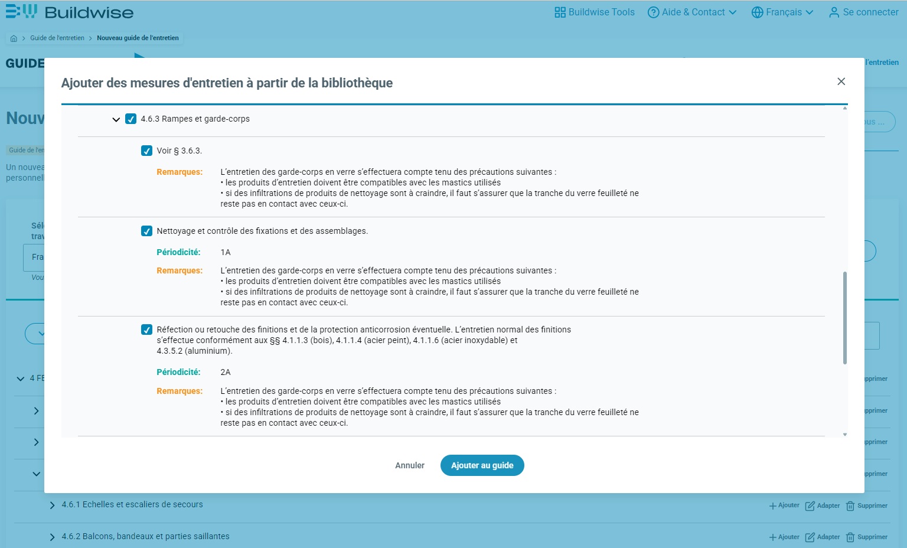
Task: Click the Annuler button
Action: (x=410, y=465)
